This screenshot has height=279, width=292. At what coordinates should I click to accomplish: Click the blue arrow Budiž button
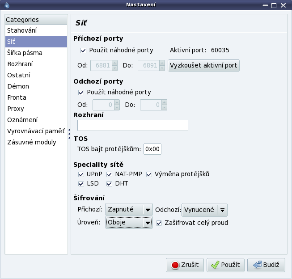(x=266, y=265)
